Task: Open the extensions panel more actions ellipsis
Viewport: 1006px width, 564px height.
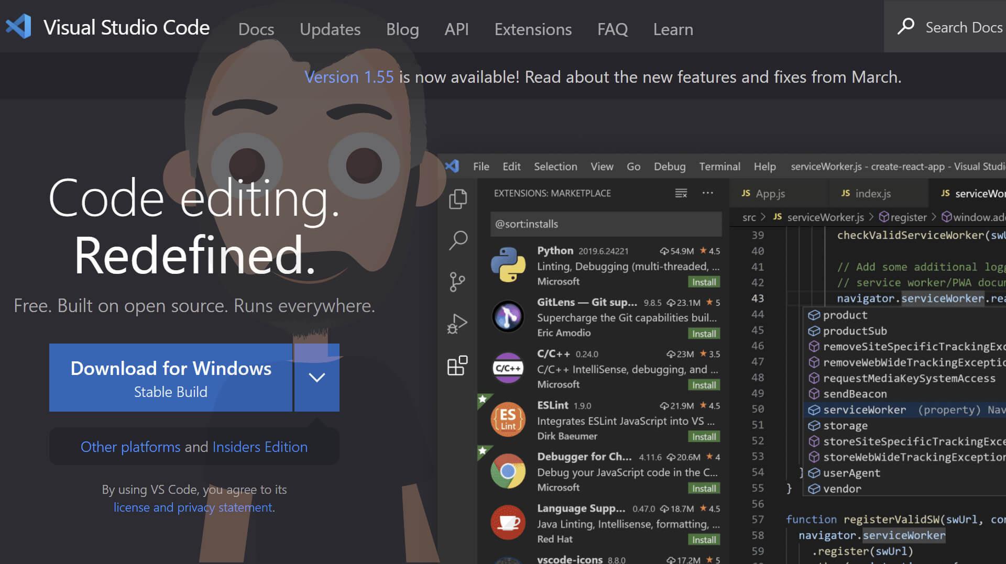Action: (708, 193)
